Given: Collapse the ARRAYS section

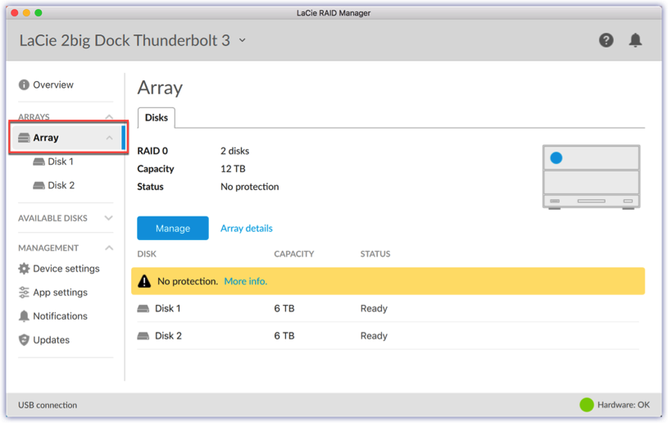Looking at the screenshot, I should coord(109,117).
